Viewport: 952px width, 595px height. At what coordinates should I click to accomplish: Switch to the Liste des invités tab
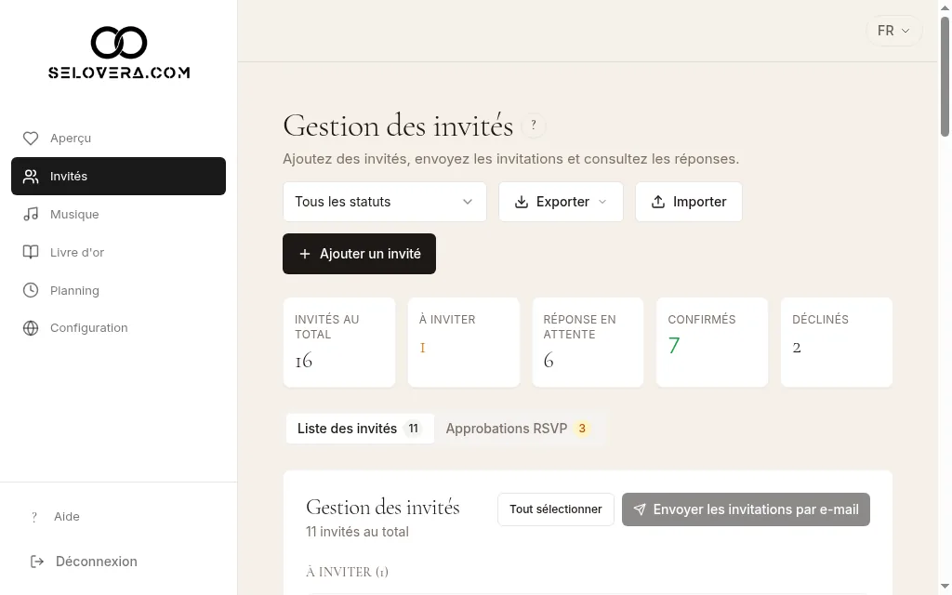[360, 429]
